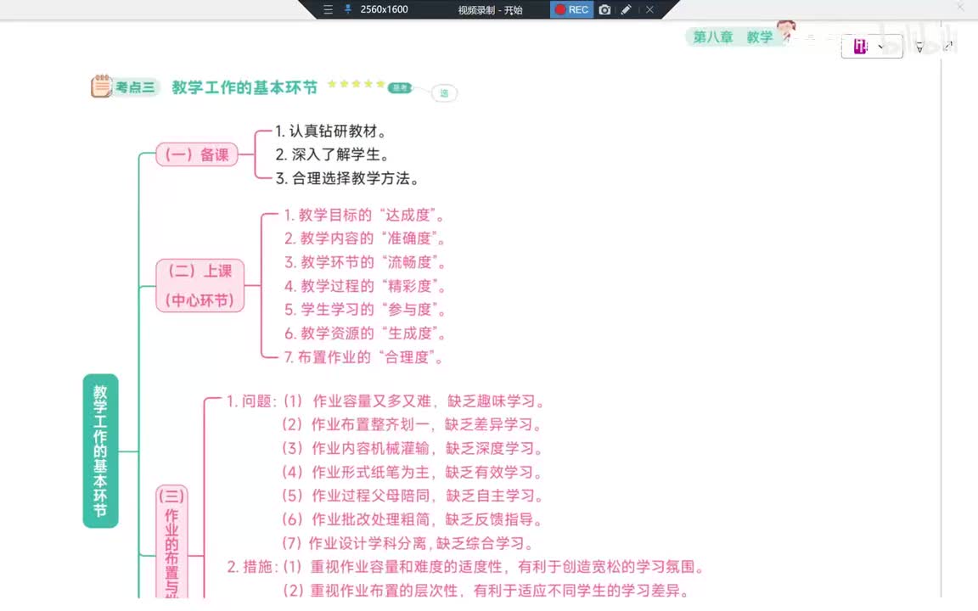Click the 1. 问题: label
Screen dimensions: 978x611
pyautogui.click(x=251, y=401)
